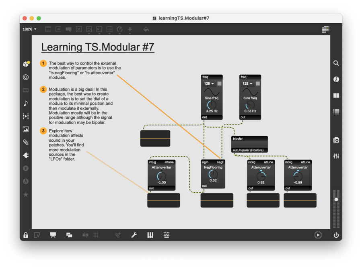Click the NegFlooring dial showing 0.52
Screen dimensions: 362x267
[x=213, y=174]
